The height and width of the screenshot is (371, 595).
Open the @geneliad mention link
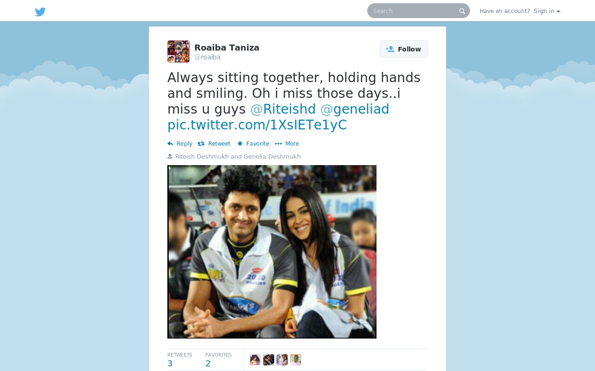355,109
